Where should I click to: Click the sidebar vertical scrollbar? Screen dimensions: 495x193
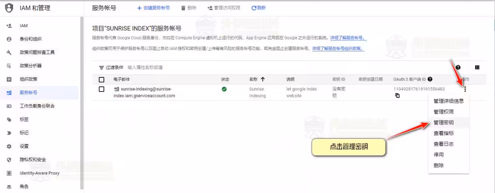click(x=82, y=102)
